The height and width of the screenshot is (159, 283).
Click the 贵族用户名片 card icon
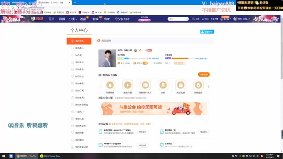pyautogui.click(x=145, y=85)
